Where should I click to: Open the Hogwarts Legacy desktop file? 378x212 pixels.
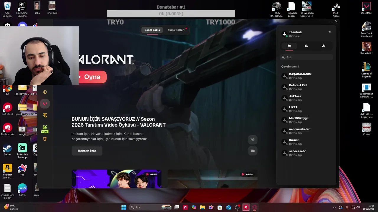coord(291,9)
